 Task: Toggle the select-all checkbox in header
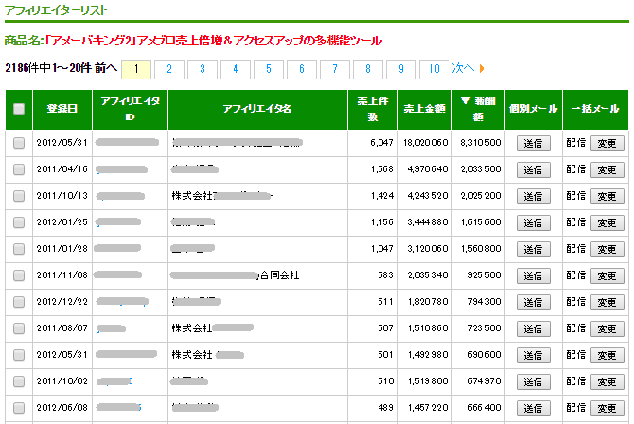click(19, 109)
